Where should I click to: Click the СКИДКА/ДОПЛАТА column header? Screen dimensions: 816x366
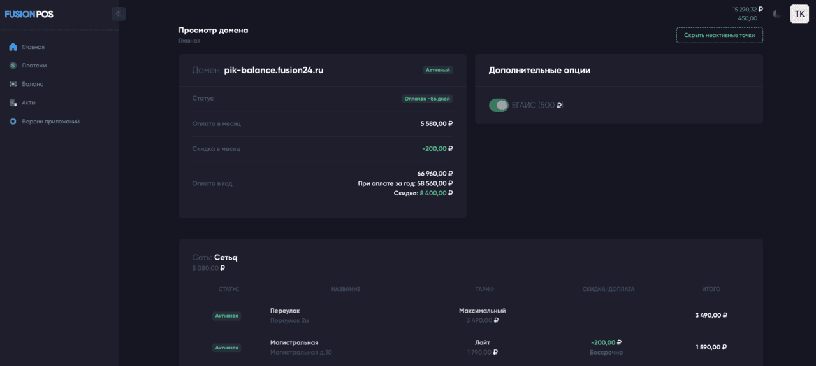(x=608, y=289)
